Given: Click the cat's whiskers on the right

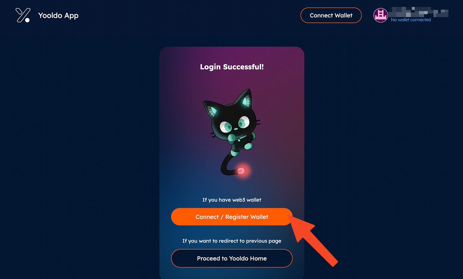Looking at the screenshot, I should 258,122.
